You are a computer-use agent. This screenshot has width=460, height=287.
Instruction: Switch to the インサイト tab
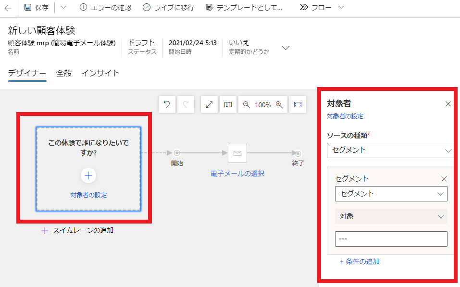point(100,73)
